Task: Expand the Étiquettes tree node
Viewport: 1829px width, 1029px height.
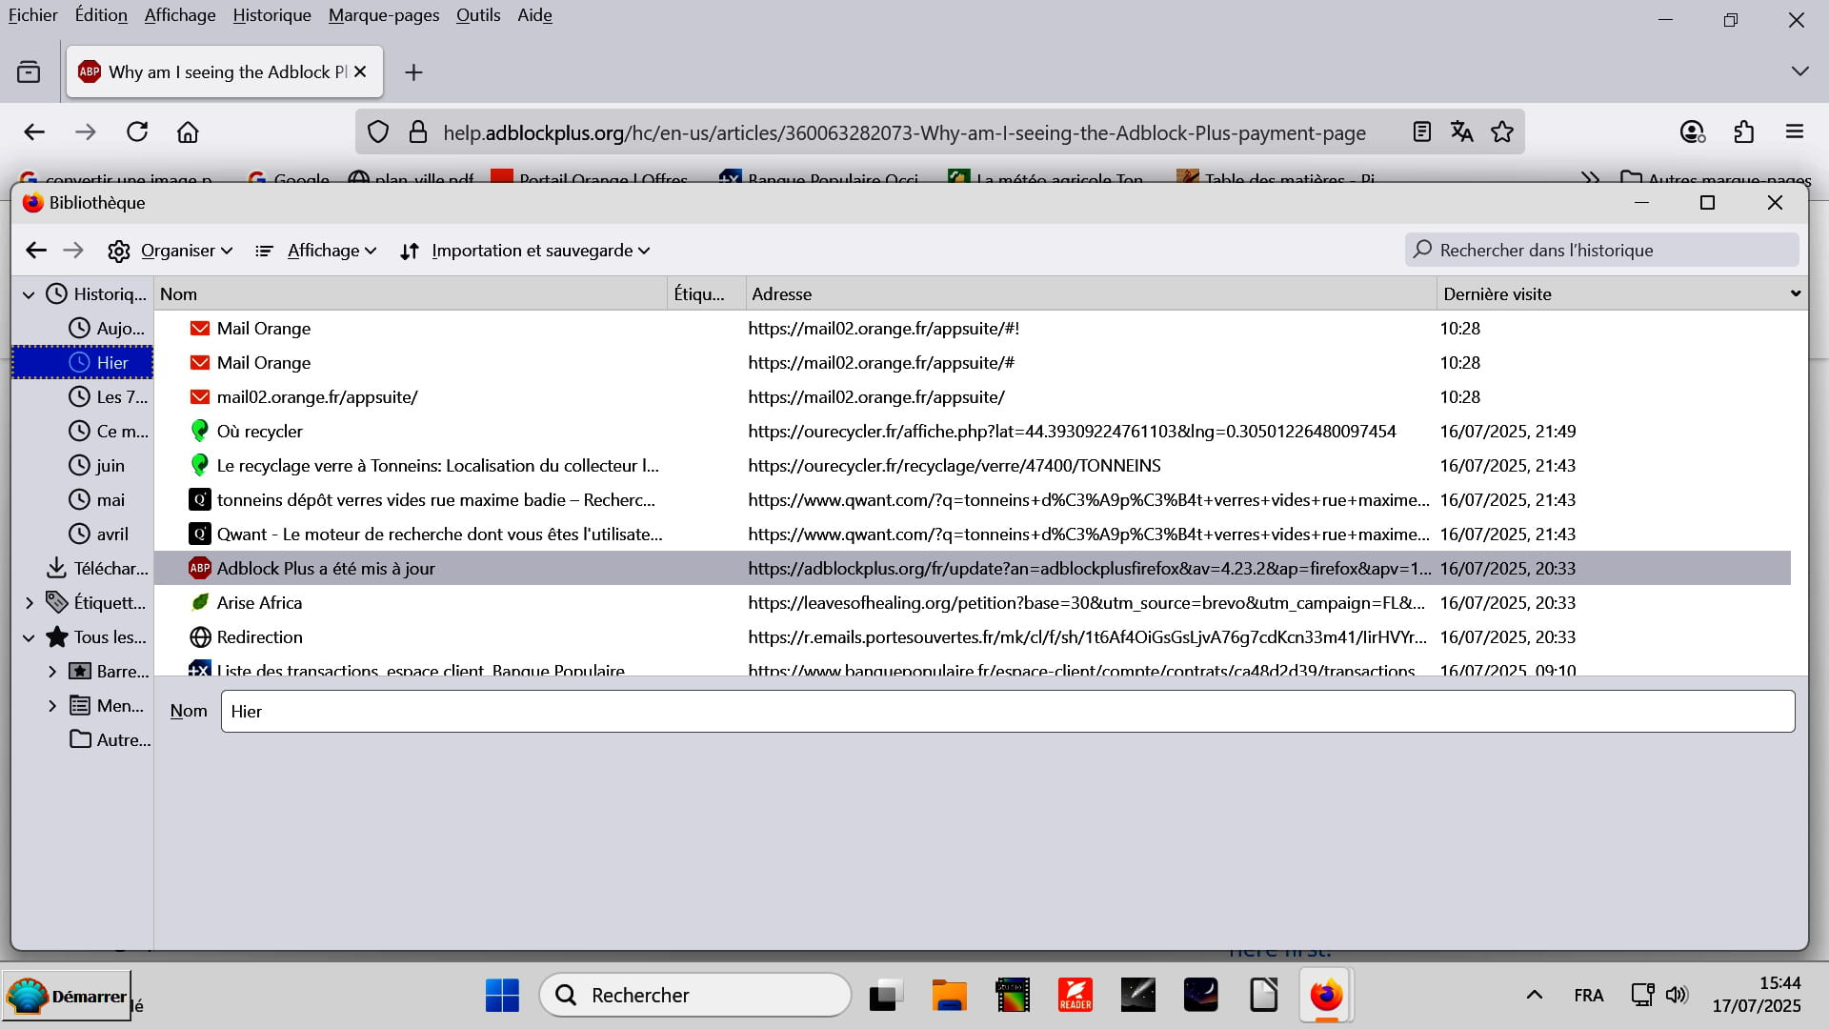Action: [x=29, y=603]
